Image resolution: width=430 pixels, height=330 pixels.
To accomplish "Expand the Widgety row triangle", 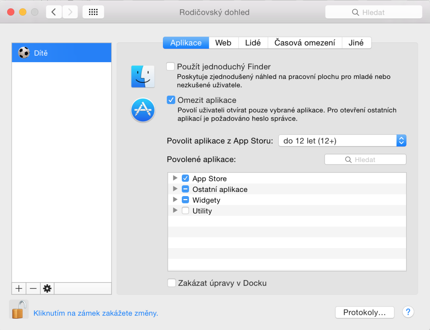I will 175,199.
